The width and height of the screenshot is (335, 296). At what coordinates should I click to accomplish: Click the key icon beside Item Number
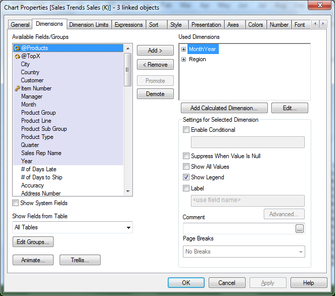coord(17,88)
